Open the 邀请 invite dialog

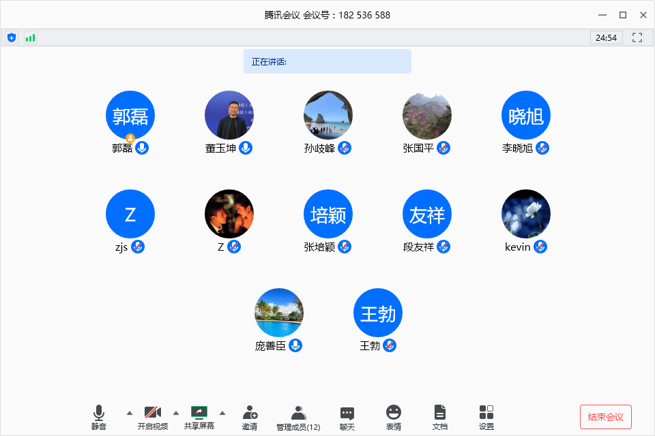pyautogui.click(x=250, y=417)
